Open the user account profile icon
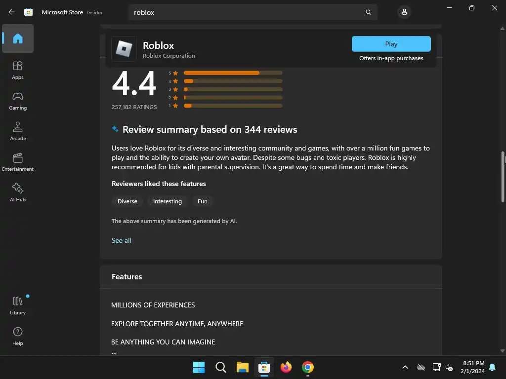This screenshot has height=379, width=506. [x=404, y=12]
